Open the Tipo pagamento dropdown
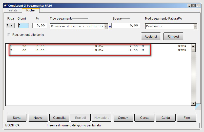204x132 pixels. (x=106, y=26)
